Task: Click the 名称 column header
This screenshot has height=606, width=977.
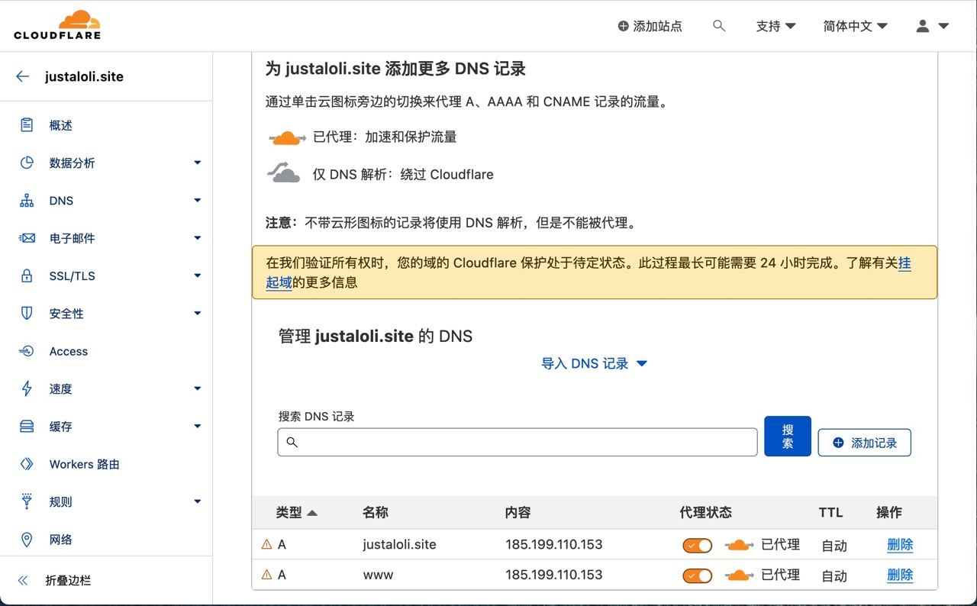Action: pos(376,513)
